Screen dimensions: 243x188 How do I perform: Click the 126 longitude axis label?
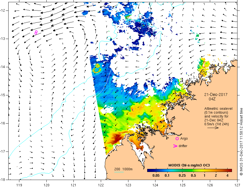[210, 185]
